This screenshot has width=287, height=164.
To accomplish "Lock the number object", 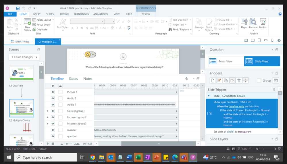I will (x=60, y=130).
